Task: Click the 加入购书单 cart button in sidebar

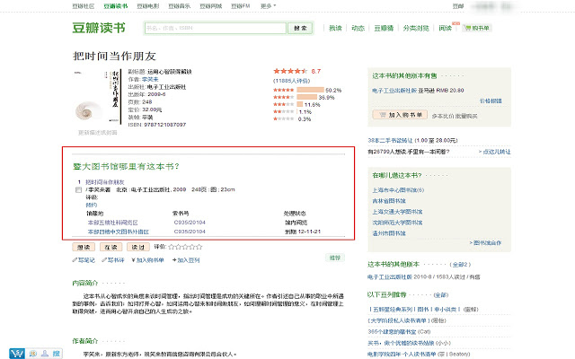Action: [400, 115]
